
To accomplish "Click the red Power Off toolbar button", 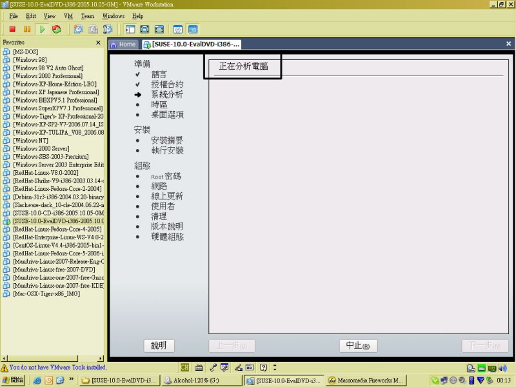I will click(12, 29).
